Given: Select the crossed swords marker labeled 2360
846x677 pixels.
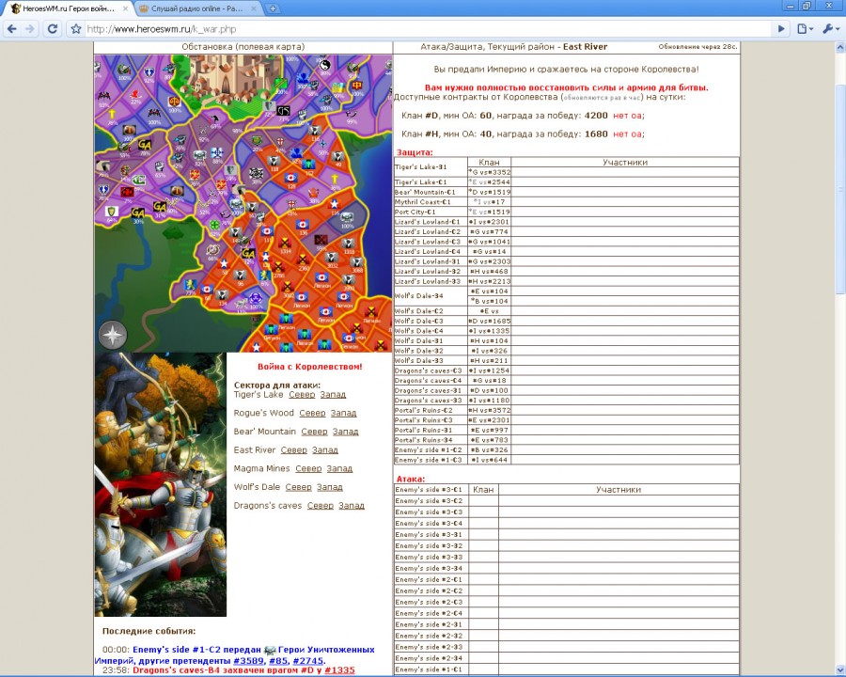Looking at the screenshot, I should [x=303, y=260].
